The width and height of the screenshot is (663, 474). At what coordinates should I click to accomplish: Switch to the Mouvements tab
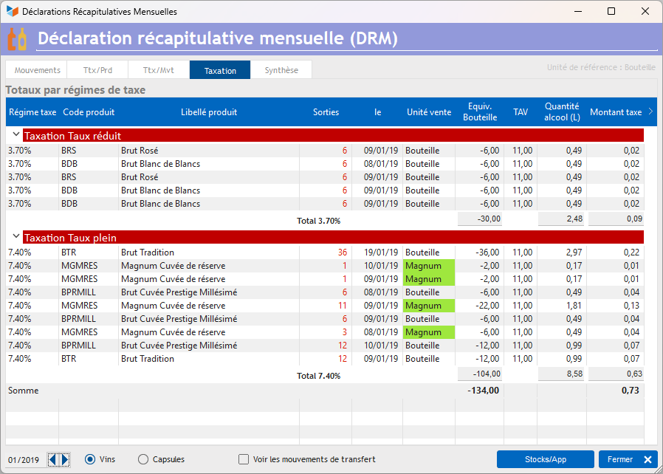[x=37, y=70]
